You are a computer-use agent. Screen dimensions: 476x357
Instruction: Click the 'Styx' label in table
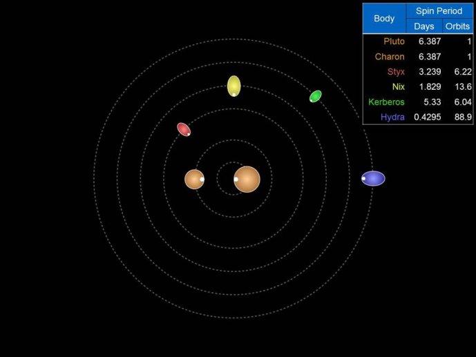click(396, 72)
